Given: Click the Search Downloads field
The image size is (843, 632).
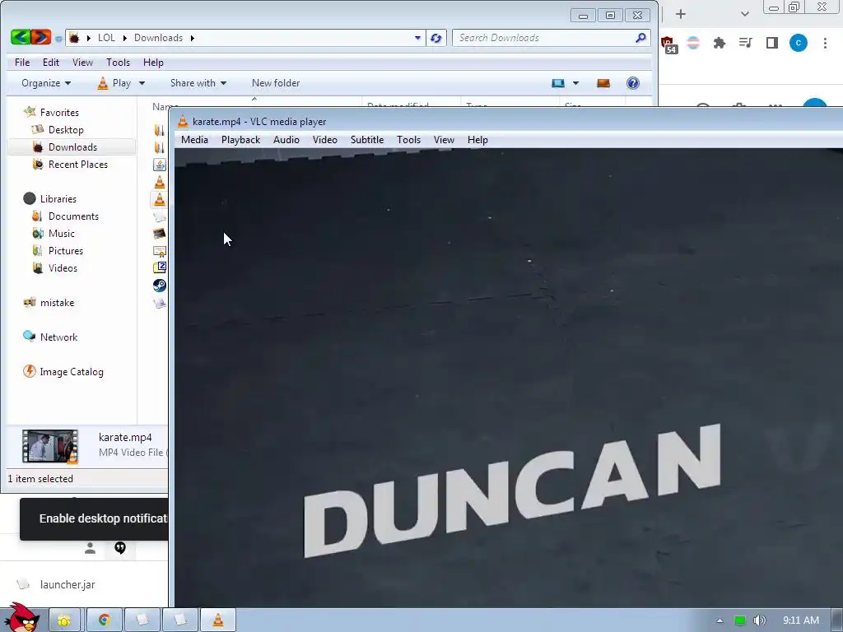Looking at the screenshot, I should [x=551, y=38].
